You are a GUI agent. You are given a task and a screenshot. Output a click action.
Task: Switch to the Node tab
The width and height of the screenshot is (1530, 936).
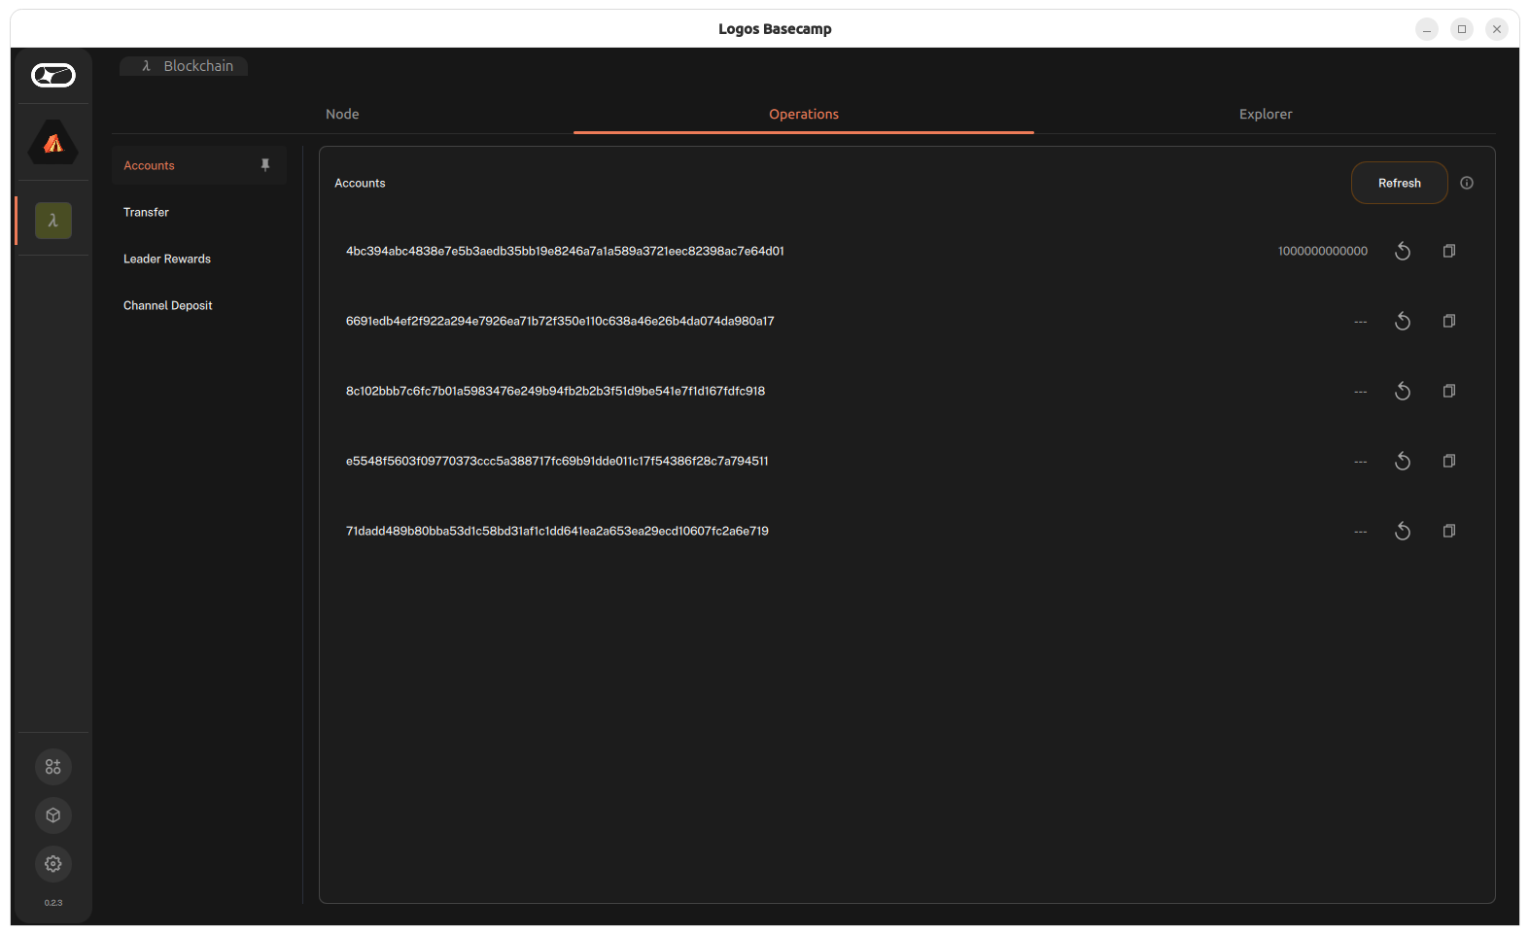(x=342, y=114)
